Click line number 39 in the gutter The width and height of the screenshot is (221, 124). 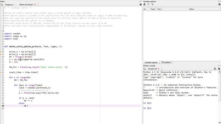(x=3, y=106)
